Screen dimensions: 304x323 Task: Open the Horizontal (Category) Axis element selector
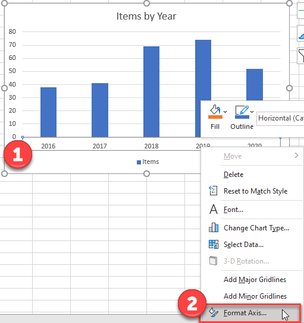point(280,118)
